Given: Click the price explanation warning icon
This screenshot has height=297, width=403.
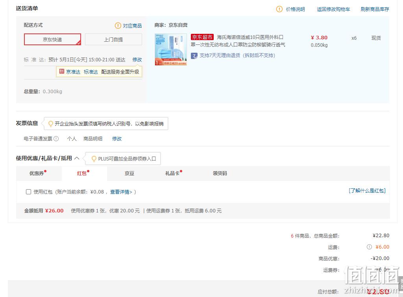Looking at the screenshot, I should (279, 9).
